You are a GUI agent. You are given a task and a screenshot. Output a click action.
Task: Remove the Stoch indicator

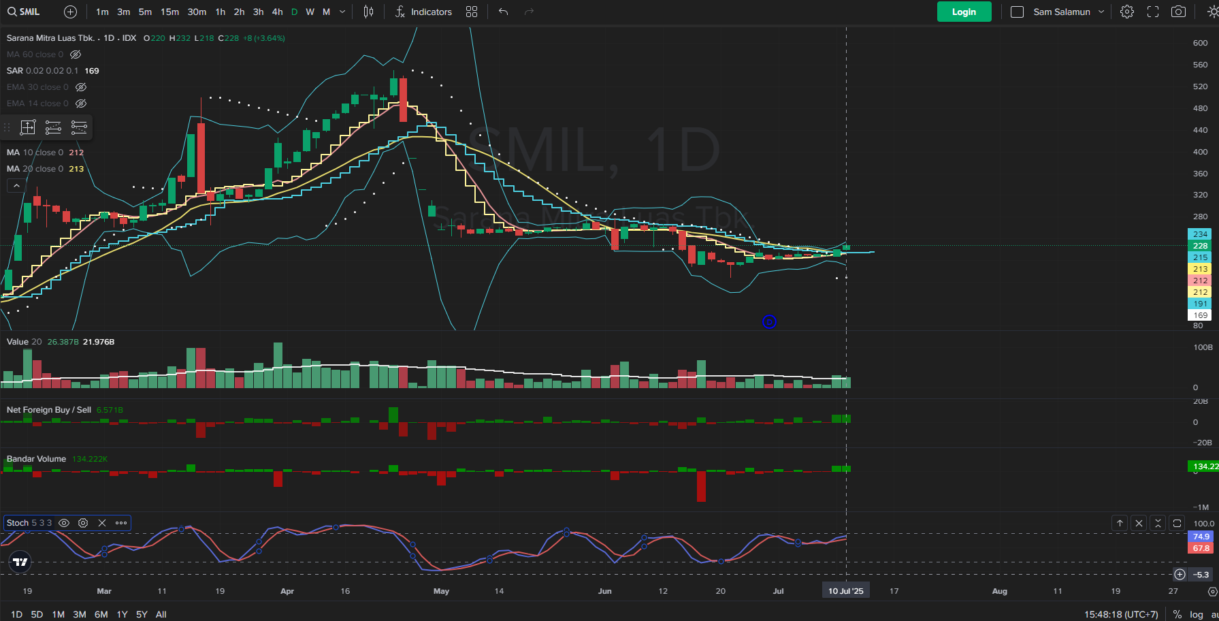pos(102,523)
